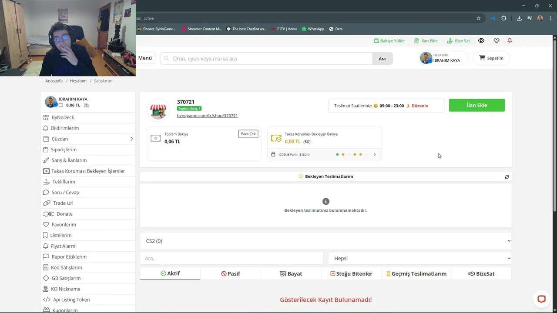Open Soru / Cevap in sidebar

[x=88, y=193]
